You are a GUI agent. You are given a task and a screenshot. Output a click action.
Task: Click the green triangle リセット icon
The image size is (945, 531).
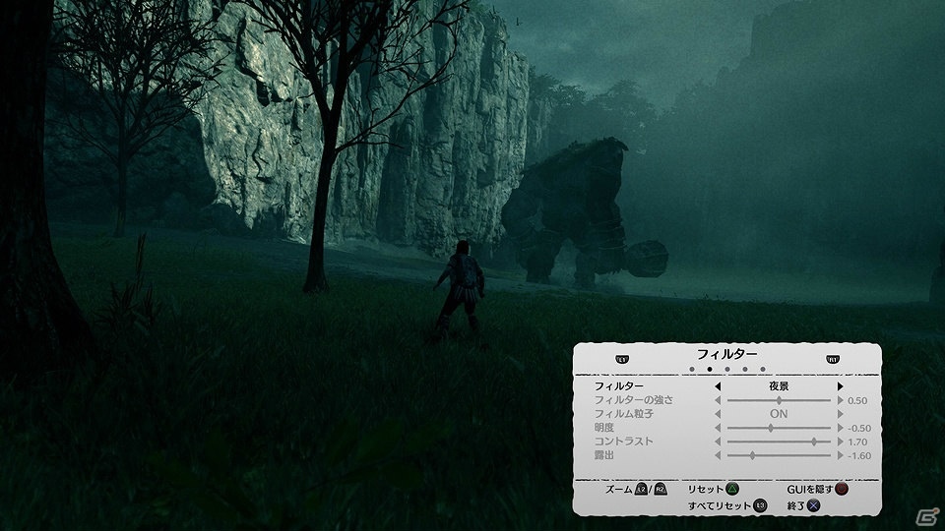[x=732, y=489]
